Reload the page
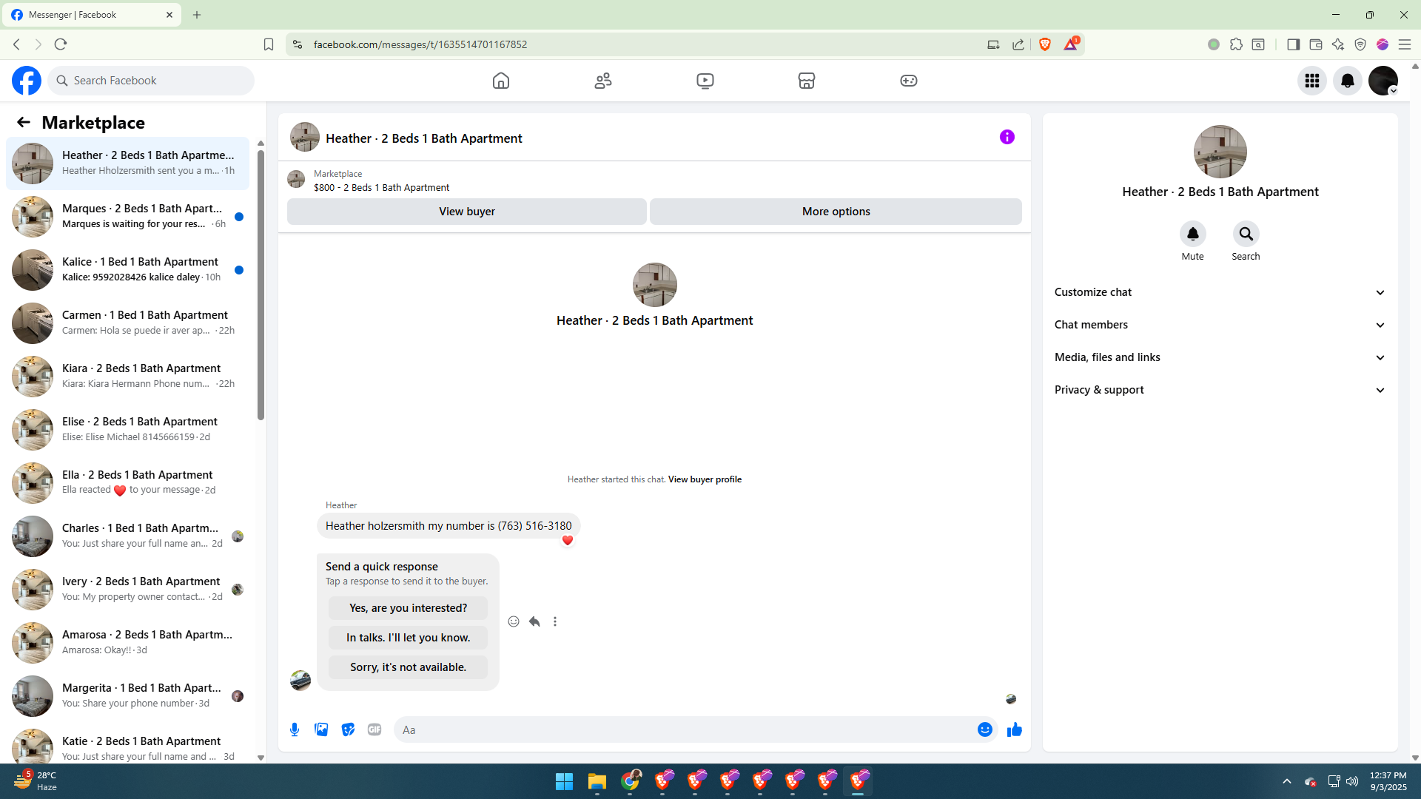 coord(61,44)
